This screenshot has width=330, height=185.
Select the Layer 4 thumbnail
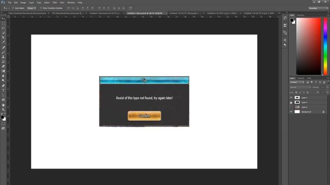297,98
